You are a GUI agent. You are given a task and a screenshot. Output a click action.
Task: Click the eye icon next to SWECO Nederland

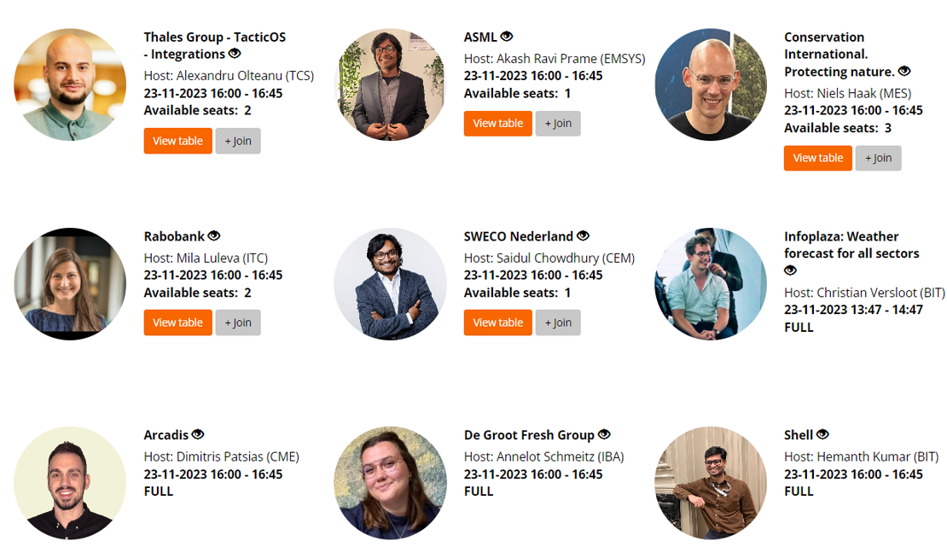click(x=583, y=235)
